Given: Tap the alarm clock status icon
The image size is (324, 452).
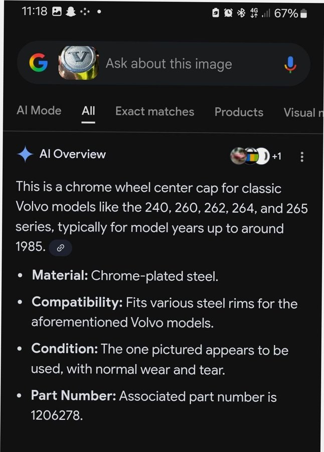Looking at the screenshot, I should (228, 13).
